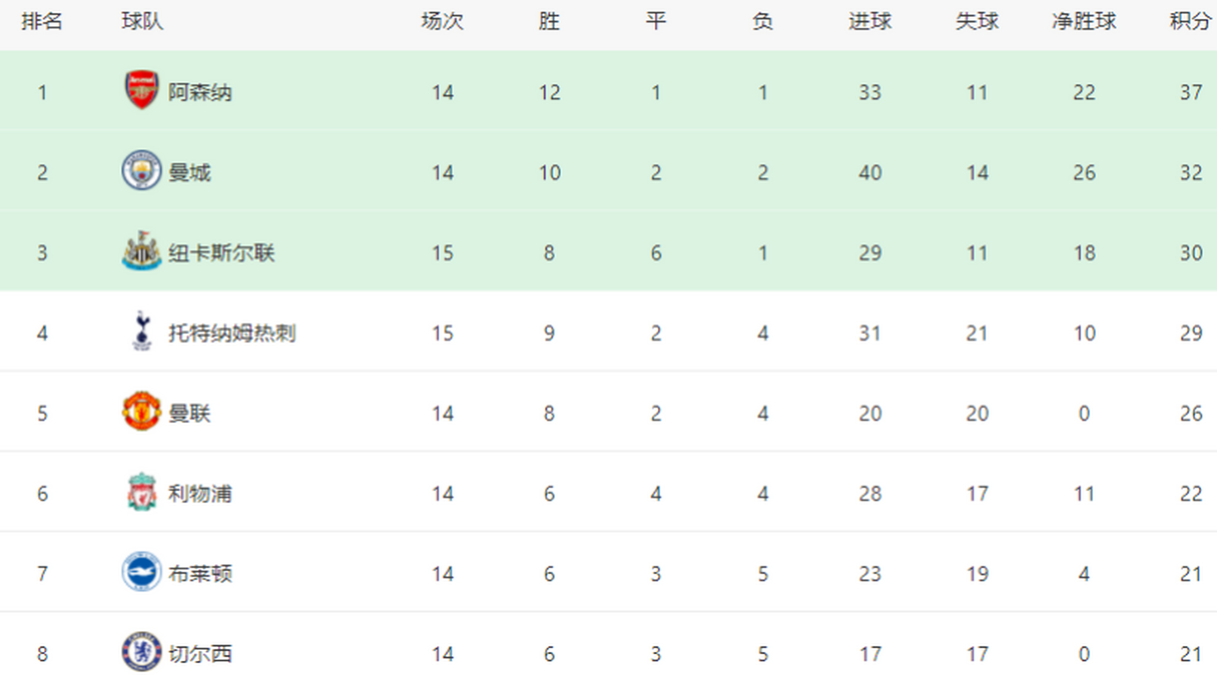Select 切尔西 team name
1217x682 pixels.
(200, 654)
